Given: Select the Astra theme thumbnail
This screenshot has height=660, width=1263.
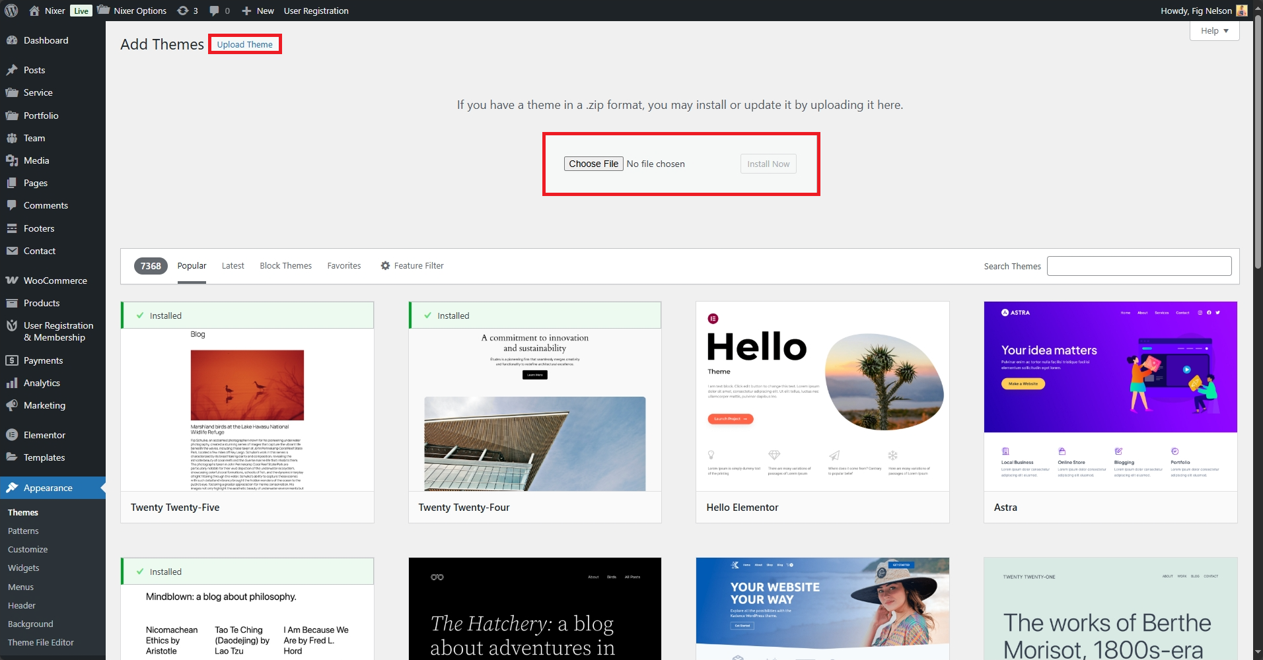Looking at the screenshot, I should (x=1110, y=396).
